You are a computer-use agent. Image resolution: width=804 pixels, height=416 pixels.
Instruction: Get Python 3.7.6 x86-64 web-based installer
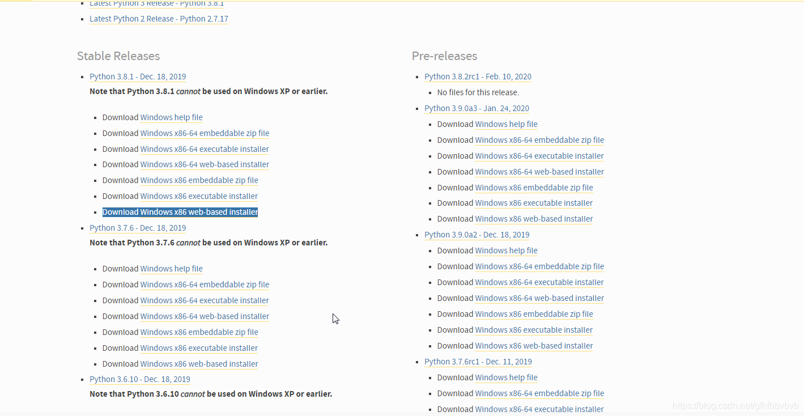click(205, 316)
